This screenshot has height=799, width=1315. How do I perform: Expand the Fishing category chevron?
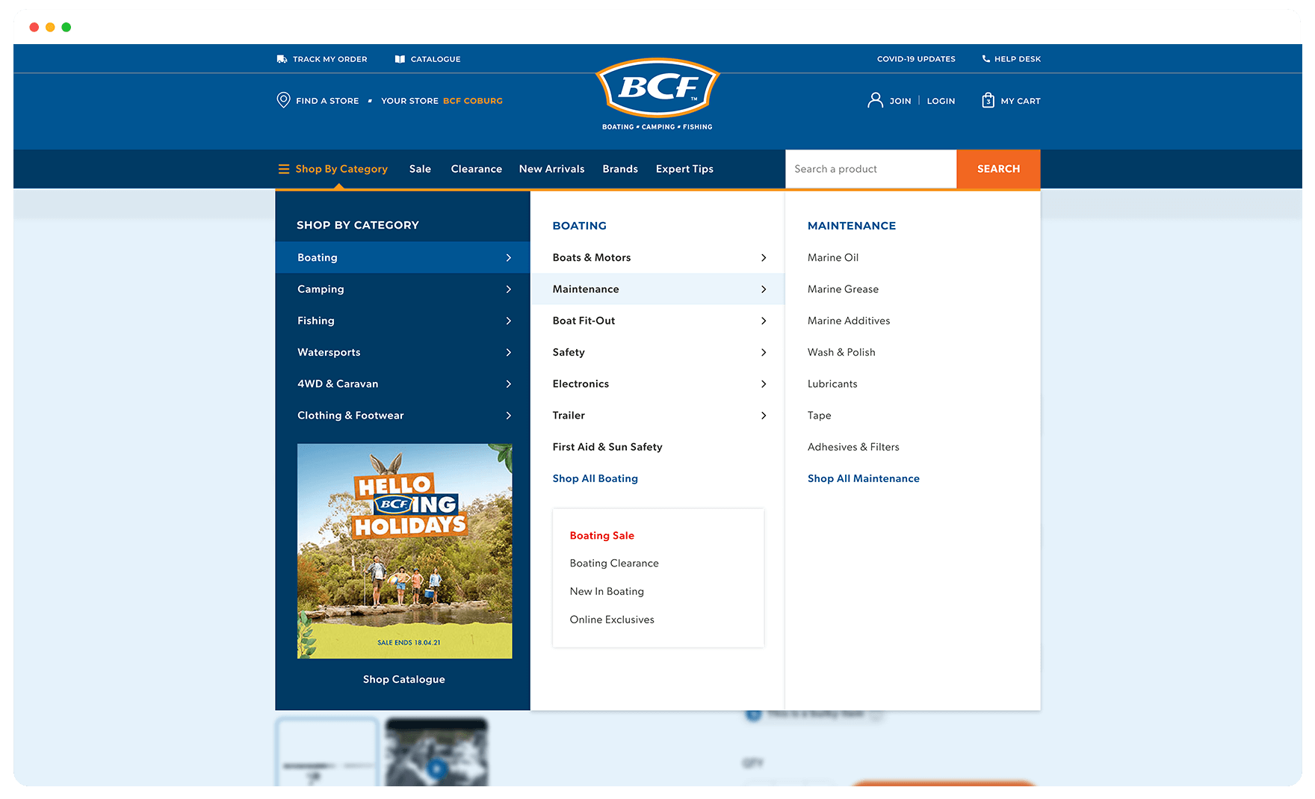pyautogui.click(x=509, y=321)
